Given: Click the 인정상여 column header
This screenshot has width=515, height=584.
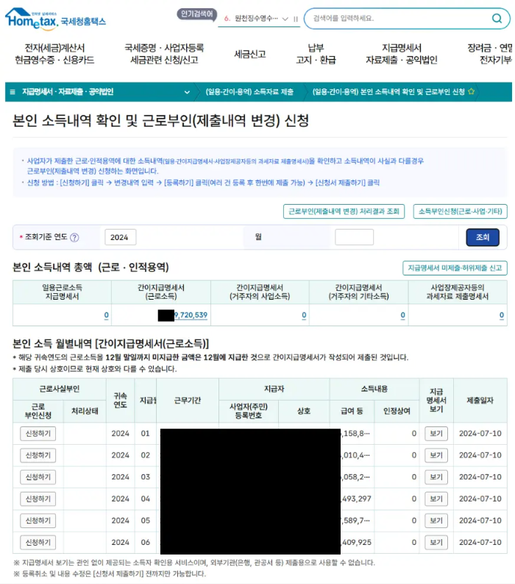Looking at the screenshot, I should pos(397,411).
